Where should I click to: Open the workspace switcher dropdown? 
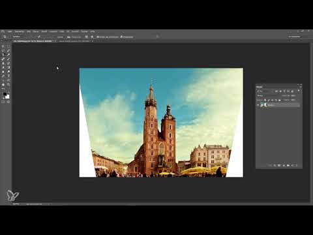pyautogui.click(x=295, y=37)
